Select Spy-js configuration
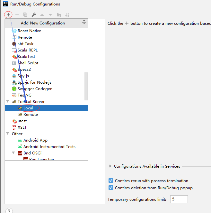Image resolution: width=211 pixels, height=213 pixels. pos(46,76)
